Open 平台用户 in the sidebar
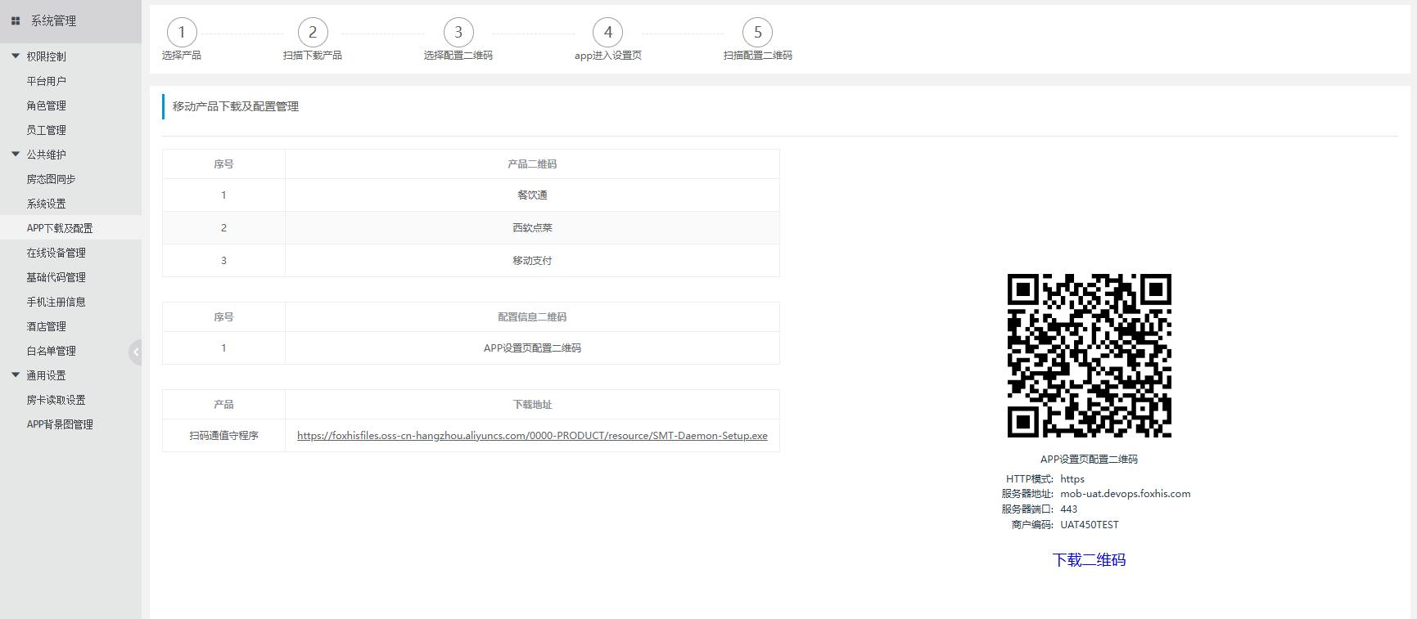The width and height of the screenshot is (1417, 619). click(46, 81)
